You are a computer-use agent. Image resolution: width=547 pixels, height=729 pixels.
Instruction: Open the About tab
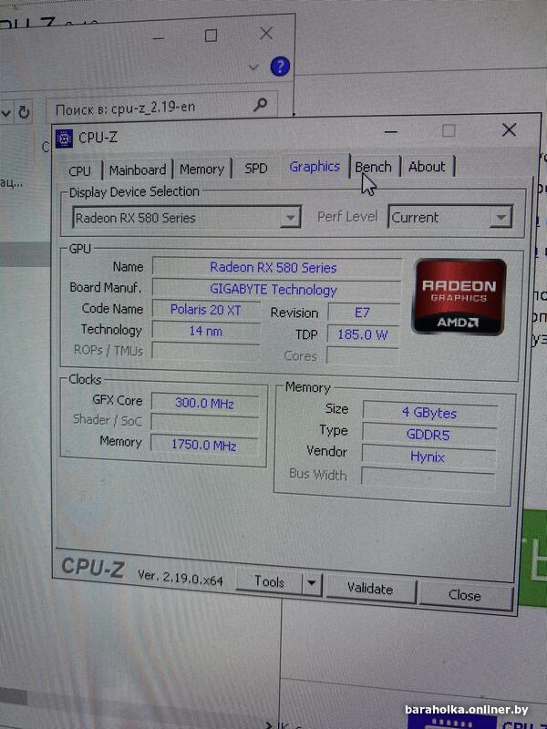tap(427, 167)
